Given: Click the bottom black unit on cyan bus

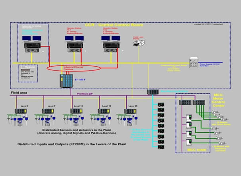Looking at the screenshot, I should pyautogui.click(x=161, y=147).
